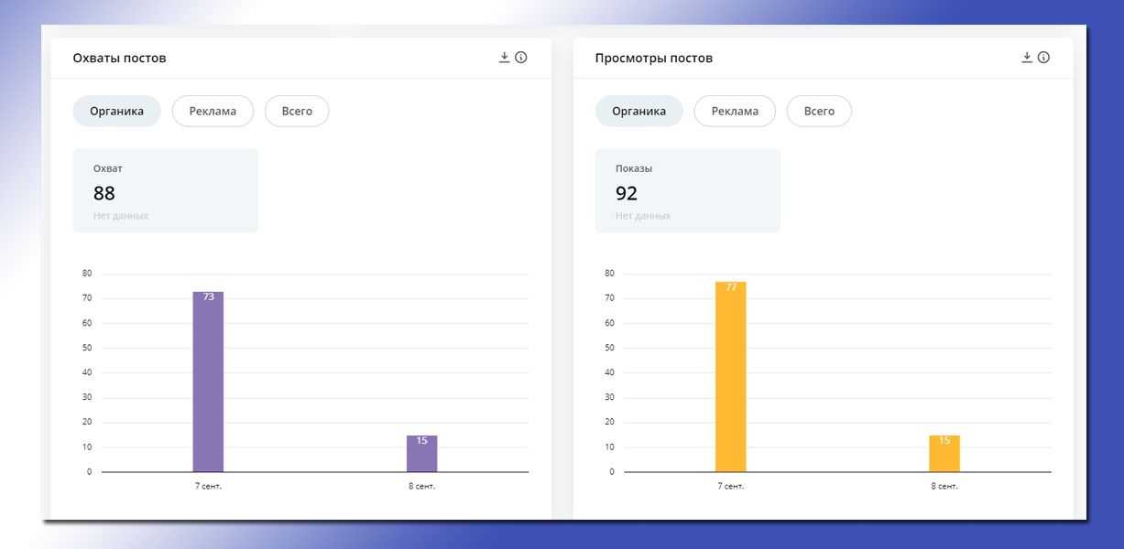Click 7 сент. label under orange chart
Viewport: 1124px width, 549px height.
[730, 486]
